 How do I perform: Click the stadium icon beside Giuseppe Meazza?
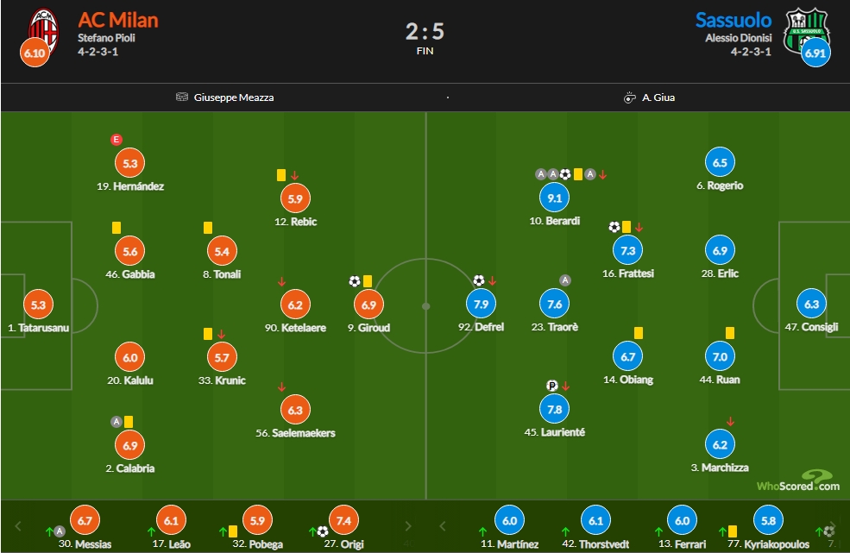181,97
